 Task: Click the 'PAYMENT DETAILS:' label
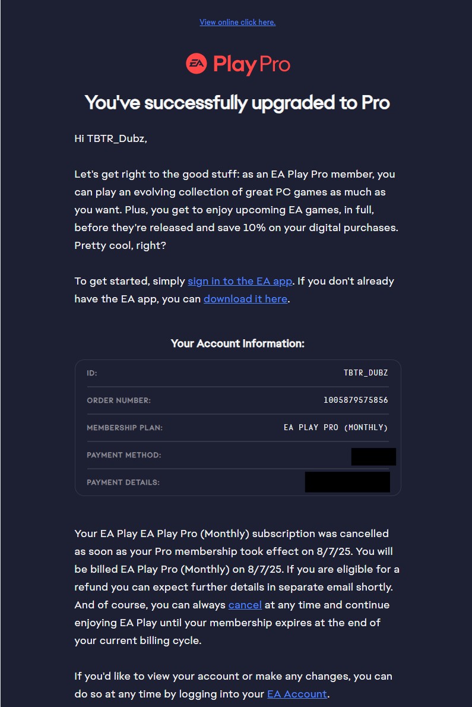pyautogui.click(x=123, y=482)
